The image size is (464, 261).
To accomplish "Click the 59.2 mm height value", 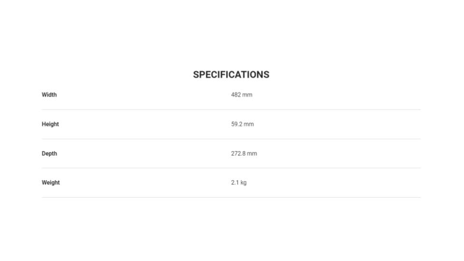I will tap(242, 124).
